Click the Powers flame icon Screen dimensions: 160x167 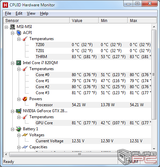[x=25, y=99]
